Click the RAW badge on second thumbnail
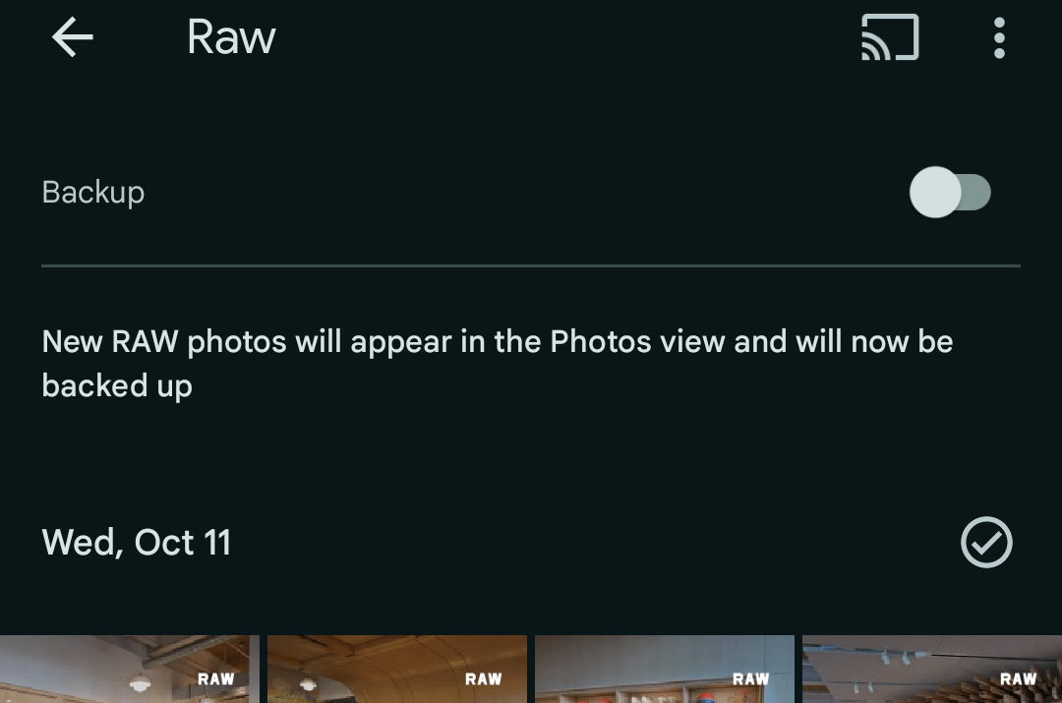Screen dimensions: 1062x703 pos(483,678)
